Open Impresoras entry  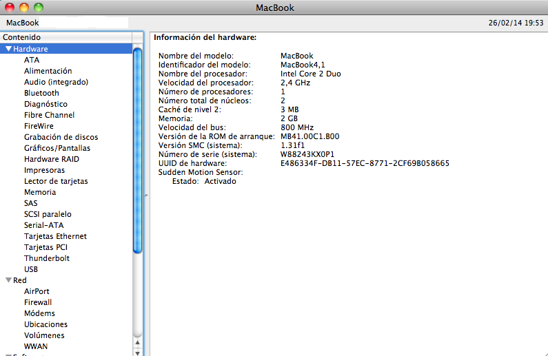(x=44, y=170)
